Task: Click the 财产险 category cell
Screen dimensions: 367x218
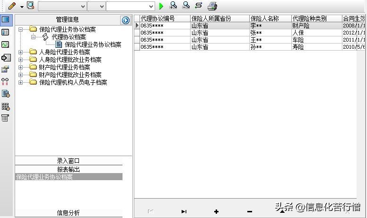Action: 317,26
